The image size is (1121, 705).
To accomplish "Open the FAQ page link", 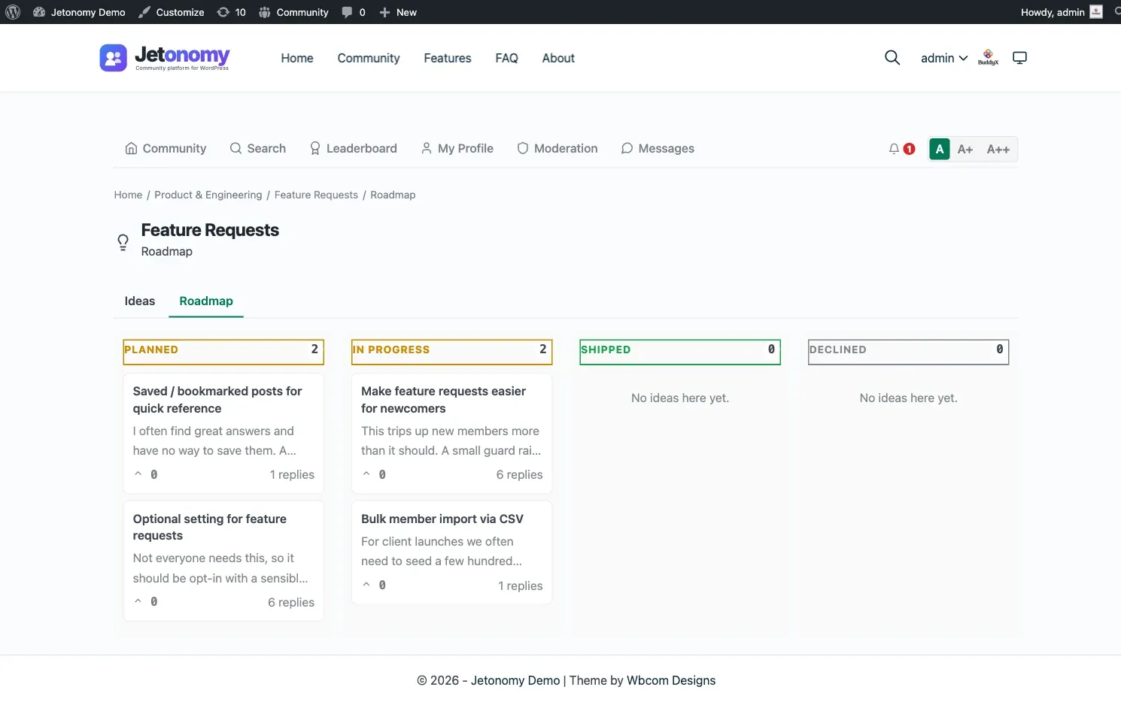I will (506, 58).
